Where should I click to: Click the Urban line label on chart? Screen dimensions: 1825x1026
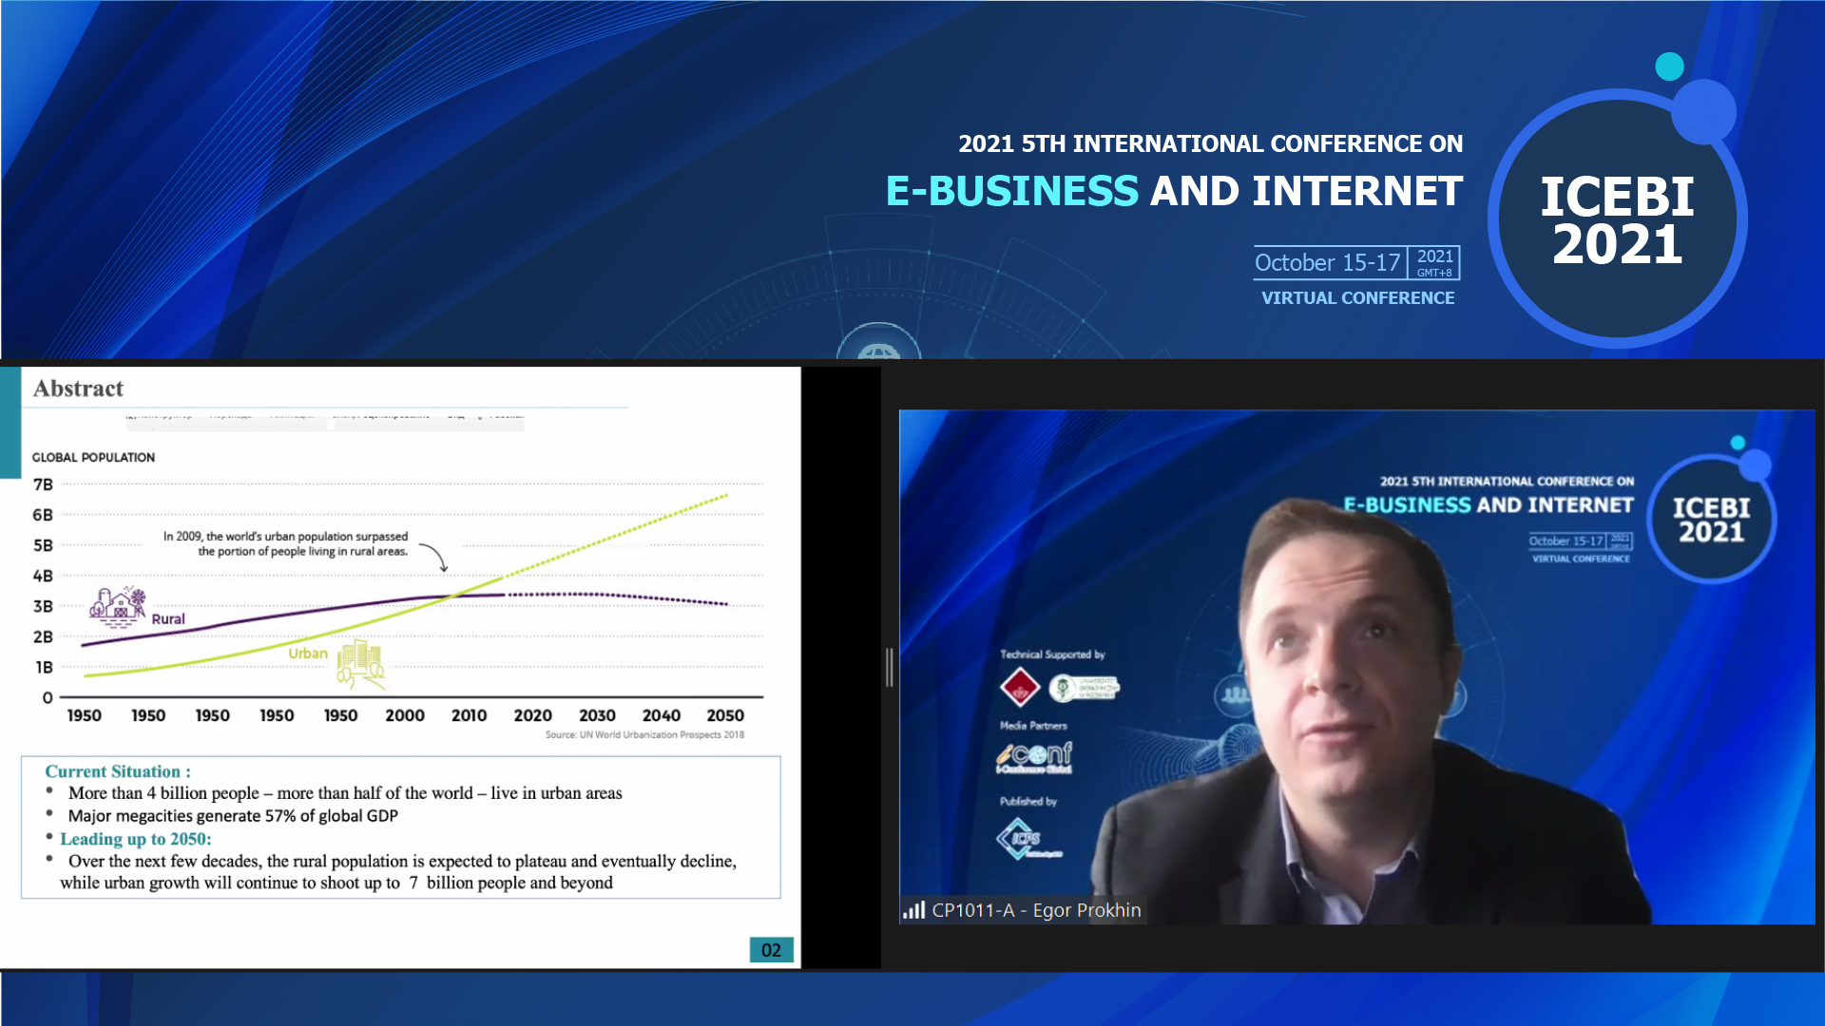point(308,653)
